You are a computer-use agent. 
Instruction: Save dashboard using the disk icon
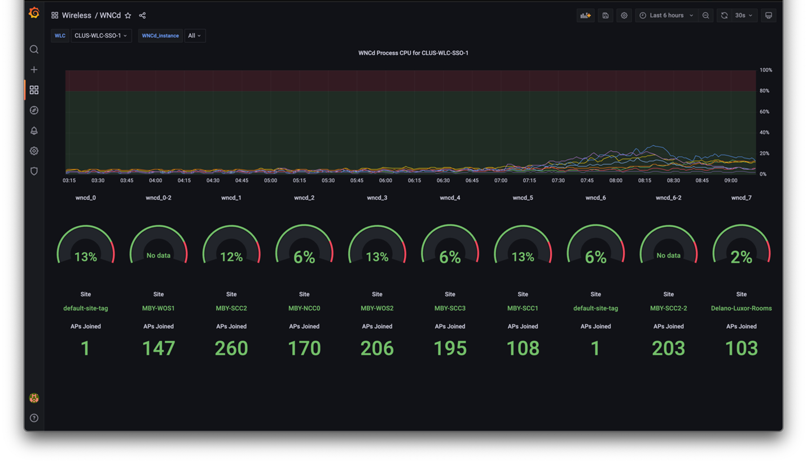pyautogui.click(x=605, y=16)
